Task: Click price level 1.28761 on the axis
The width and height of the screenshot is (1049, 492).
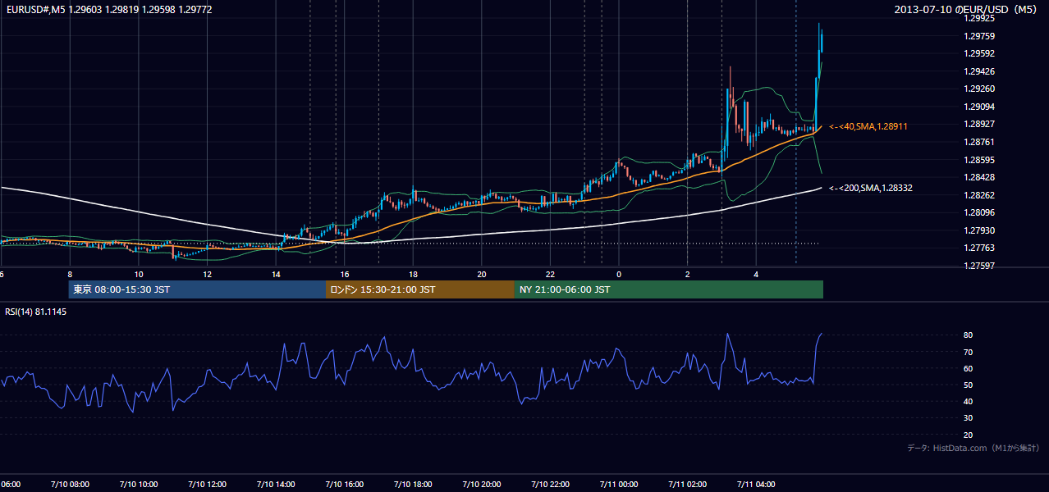Action: click(x=979, y=142)
